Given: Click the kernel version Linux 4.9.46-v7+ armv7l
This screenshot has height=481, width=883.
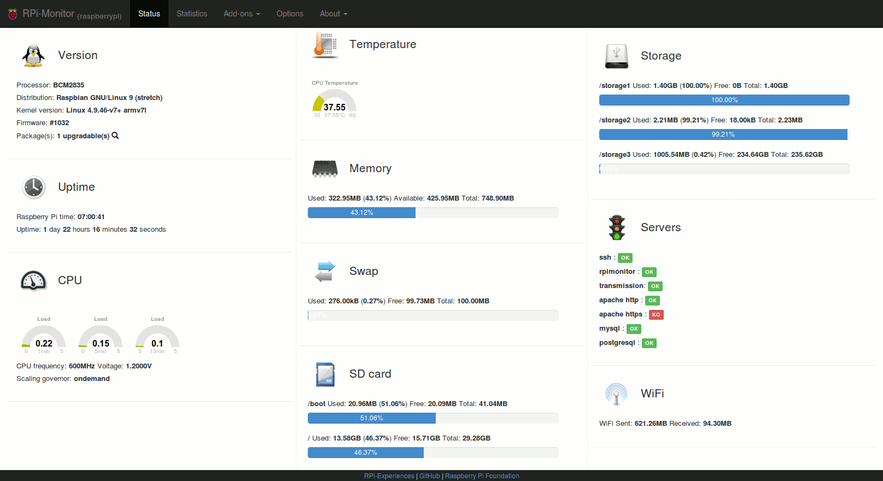Looking at the screenshot, I should click(106, 110).
